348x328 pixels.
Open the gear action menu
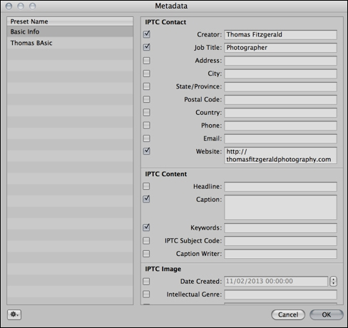[14, 314]
